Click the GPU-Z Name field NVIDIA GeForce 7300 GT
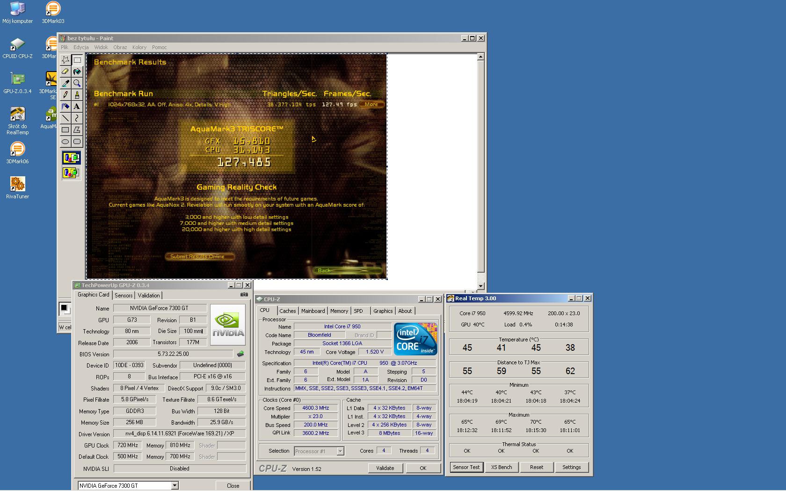 [x=160, y=308]
